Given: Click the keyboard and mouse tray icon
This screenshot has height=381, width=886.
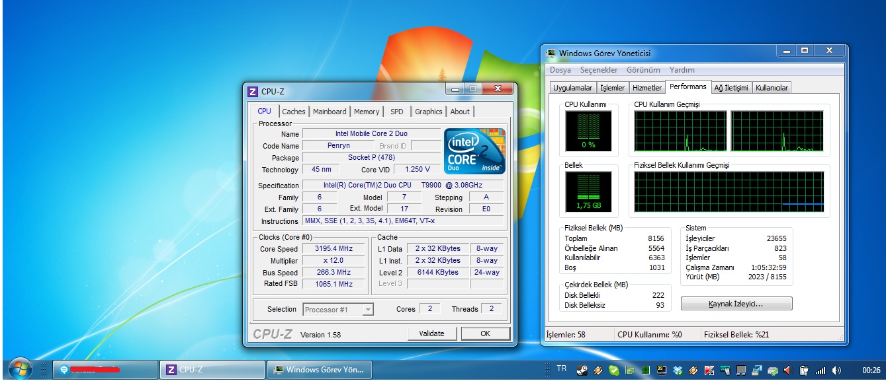Looking at the screenshot, I should click(725, 370).
